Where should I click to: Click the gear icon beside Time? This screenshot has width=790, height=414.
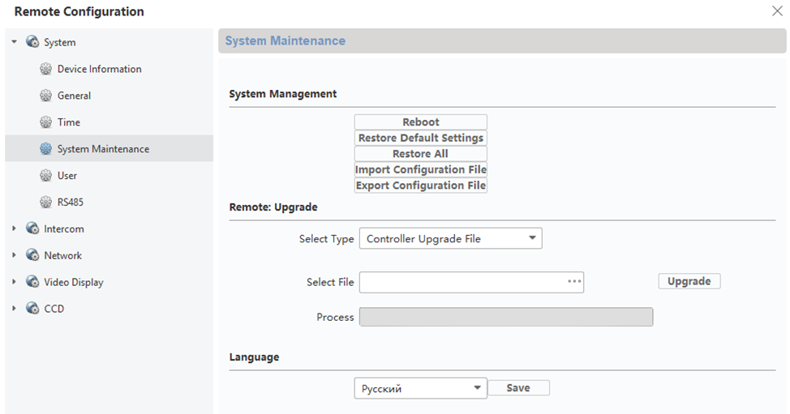tap(46, 122)
